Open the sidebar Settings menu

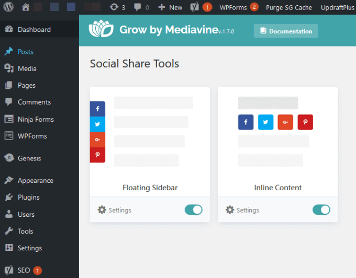(x=30, y=248)
